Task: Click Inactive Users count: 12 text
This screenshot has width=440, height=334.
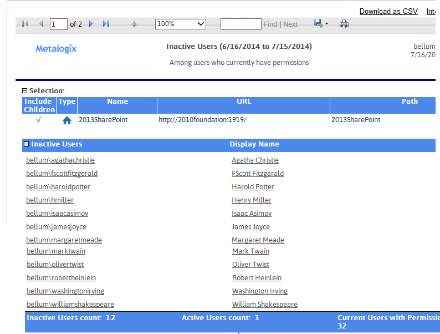Action: 71,318
